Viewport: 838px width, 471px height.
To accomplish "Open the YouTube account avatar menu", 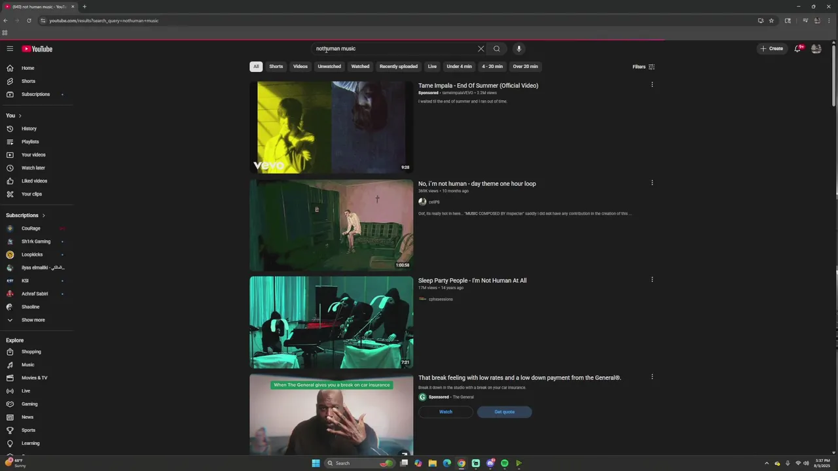I will (x=816, y=48).
